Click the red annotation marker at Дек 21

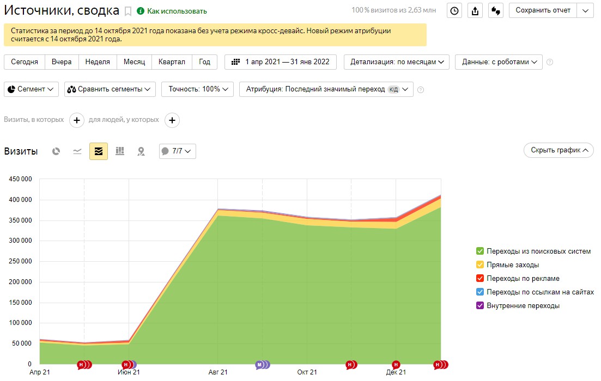pos(396,365)
